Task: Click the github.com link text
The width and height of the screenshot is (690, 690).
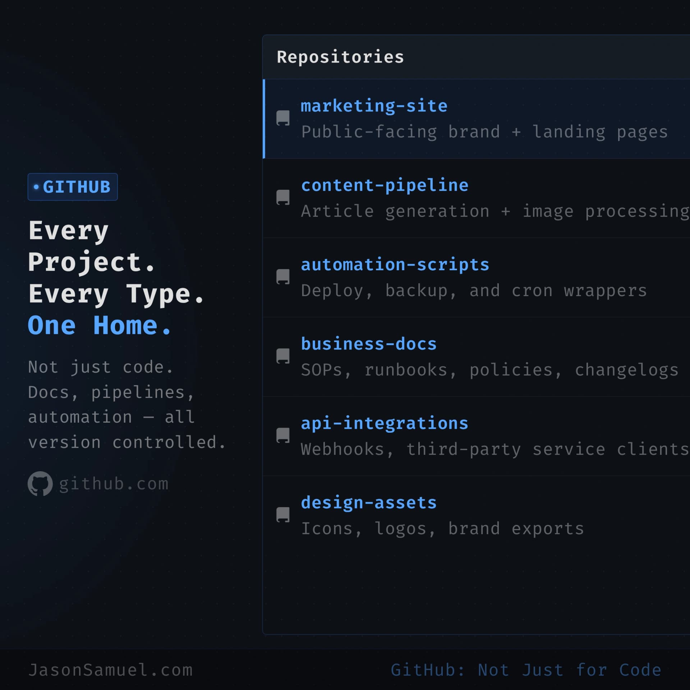Action: click(114, 484)
